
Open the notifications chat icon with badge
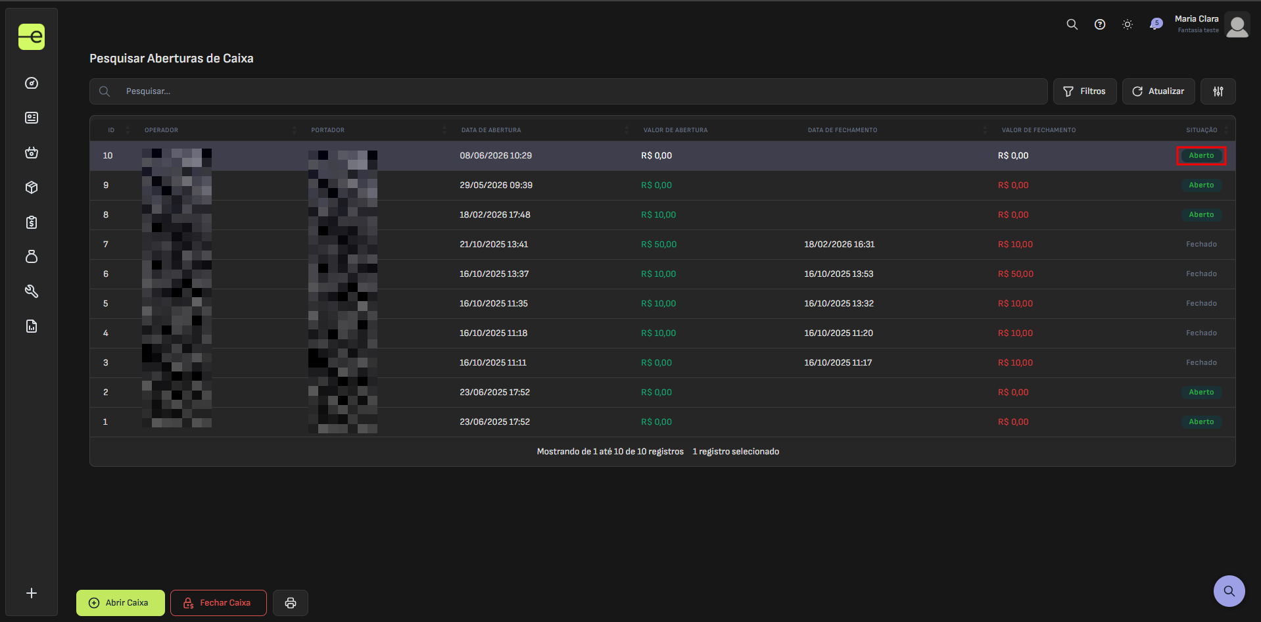point(1156,24)
